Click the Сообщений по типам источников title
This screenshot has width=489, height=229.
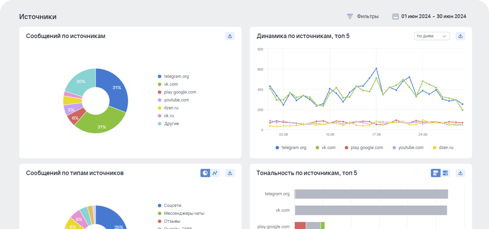75,173
